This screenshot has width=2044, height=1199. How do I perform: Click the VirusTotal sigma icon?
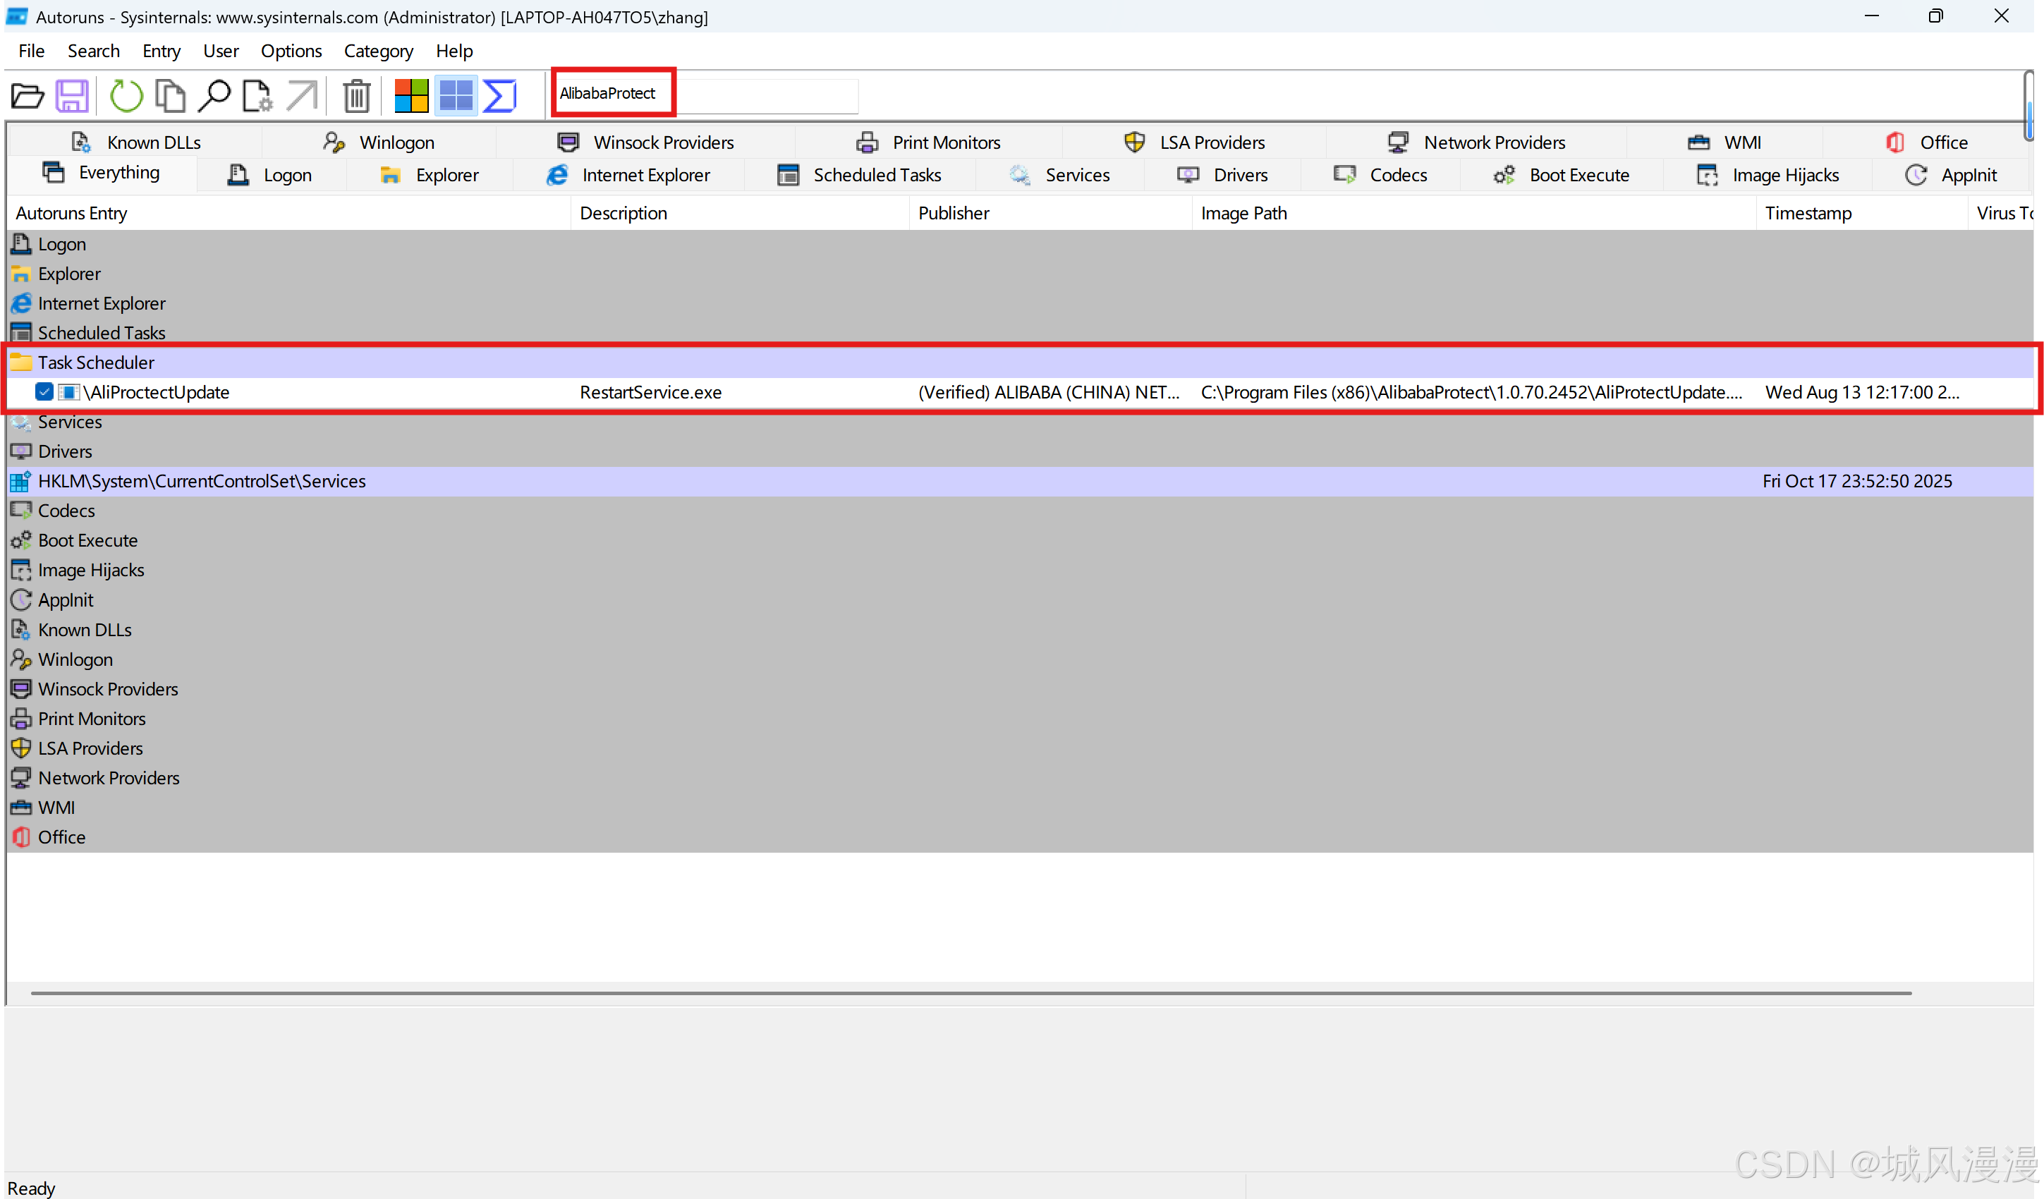coord(501,96)
